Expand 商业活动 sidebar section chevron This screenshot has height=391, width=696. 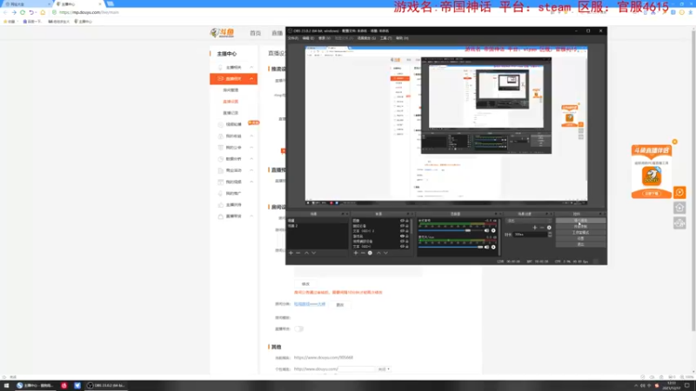(x=251, y=170)
